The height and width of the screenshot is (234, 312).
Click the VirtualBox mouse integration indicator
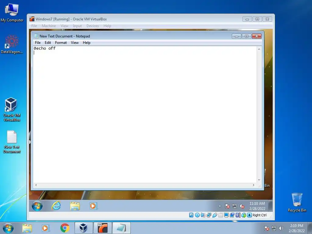pyautogui.click(x=243, y=215)
